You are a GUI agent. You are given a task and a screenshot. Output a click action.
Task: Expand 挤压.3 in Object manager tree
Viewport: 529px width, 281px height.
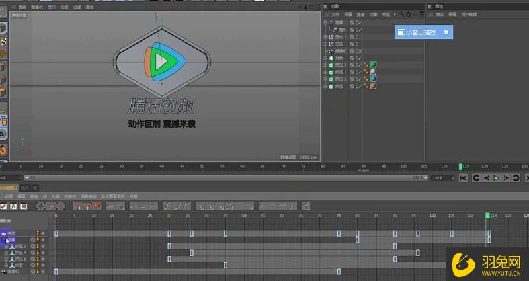tap(325, 65)
